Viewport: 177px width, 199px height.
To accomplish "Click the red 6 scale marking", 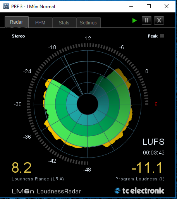I will [x=156, y=104].
